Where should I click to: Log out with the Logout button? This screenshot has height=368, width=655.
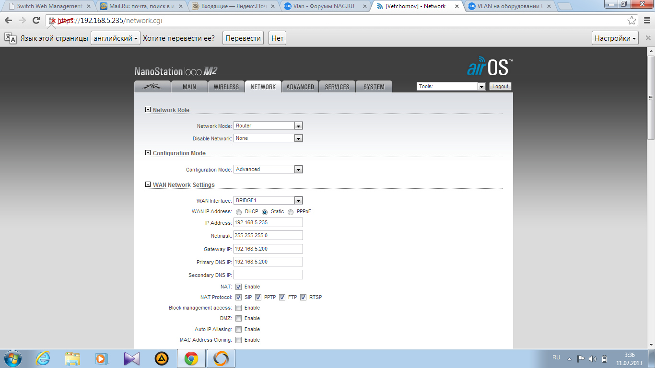coord(500,86)
